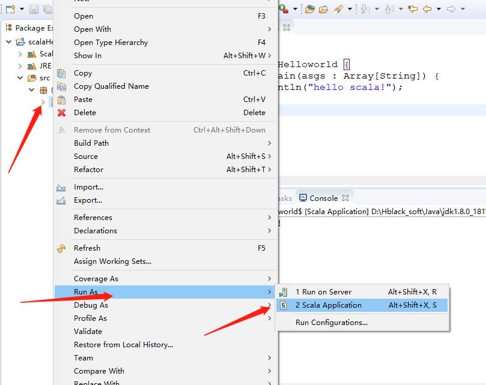Choose '1 Run on Server' option
Image resolution: width=486 pixels, height=385 pixels.
(x=323, y=292)
